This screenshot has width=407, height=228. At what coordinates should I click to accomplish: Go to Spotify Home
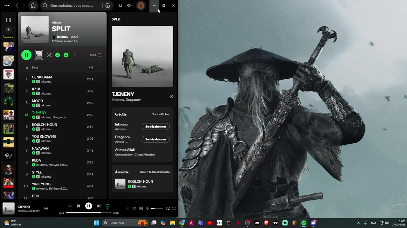[x=33, y=5]
